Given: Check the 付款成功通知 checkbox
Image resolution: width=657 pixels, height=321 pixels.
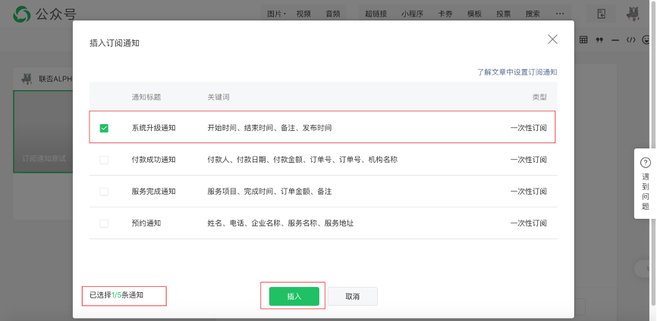Looking at the screenshot, I should click(x=104, y=160).
